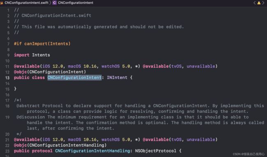Click 'iOS 12.0' on line 21
This screenshot has height=157, width=267.
point(53,139)
